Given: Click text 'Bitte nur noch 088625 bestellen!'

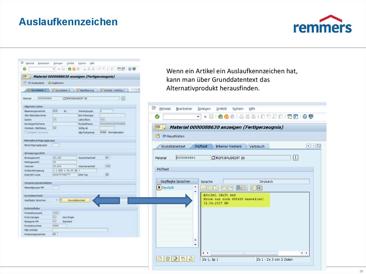Looking at the screenshot, I should (233, 199).
